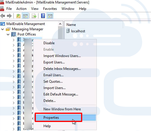Viewport: 151px width, 131px height.
Task: Click the MailEnable app icon in the menu bar
Action: (2, 9)
